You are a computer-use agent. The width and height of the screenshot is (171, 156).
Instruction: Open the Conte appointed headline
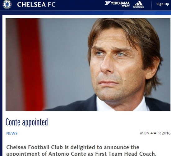pyautogui.click(x=27, y=122)
